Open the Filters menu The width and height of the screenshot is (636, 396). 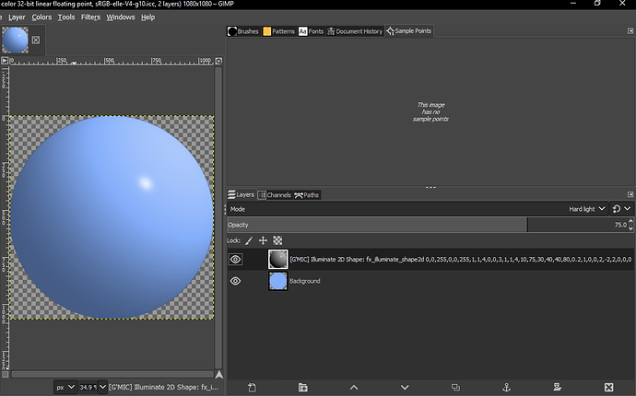pyautogui.click(x=90, y=17)
